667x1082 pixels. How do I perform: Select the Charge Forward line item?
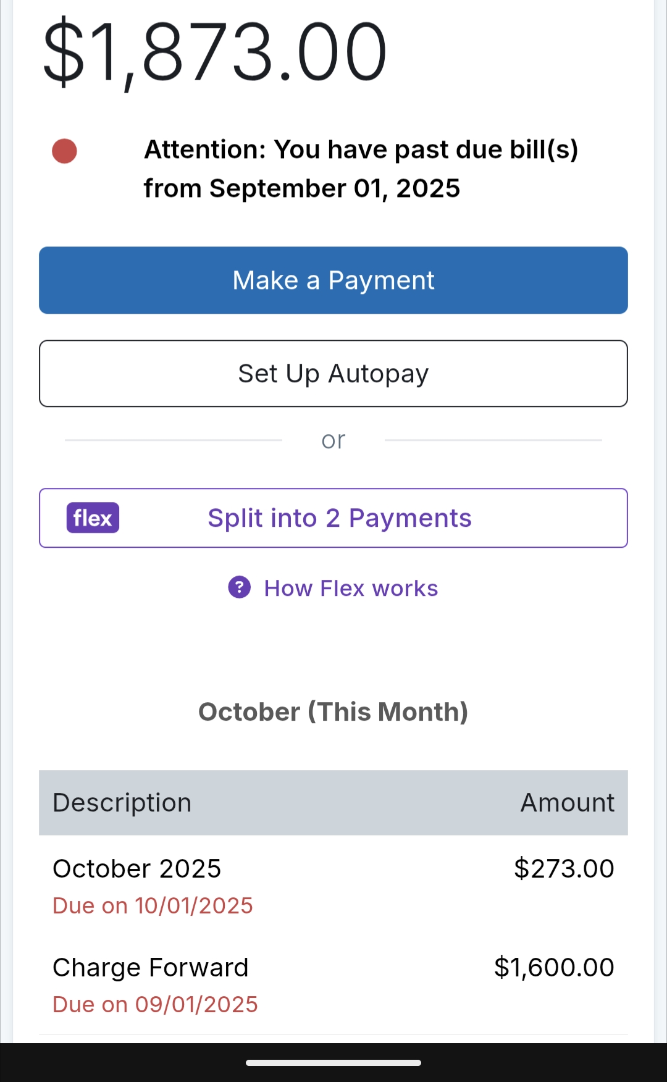tap(151, 968)
